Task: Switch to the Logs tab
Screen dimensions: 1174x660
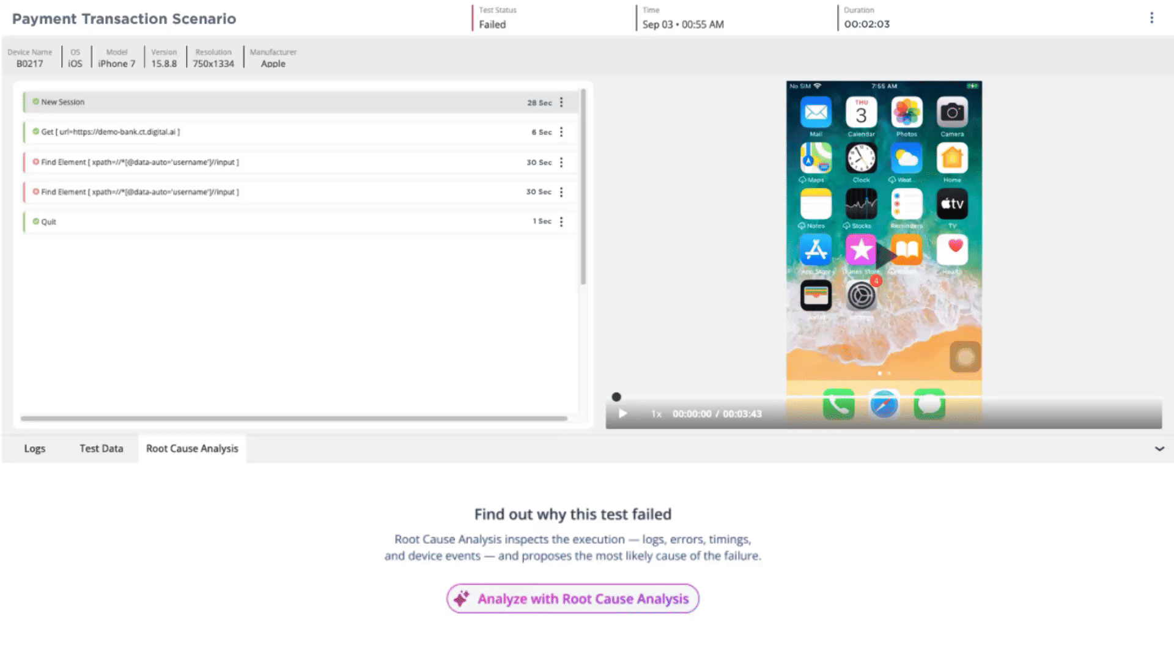Action: tap(35, 449)
